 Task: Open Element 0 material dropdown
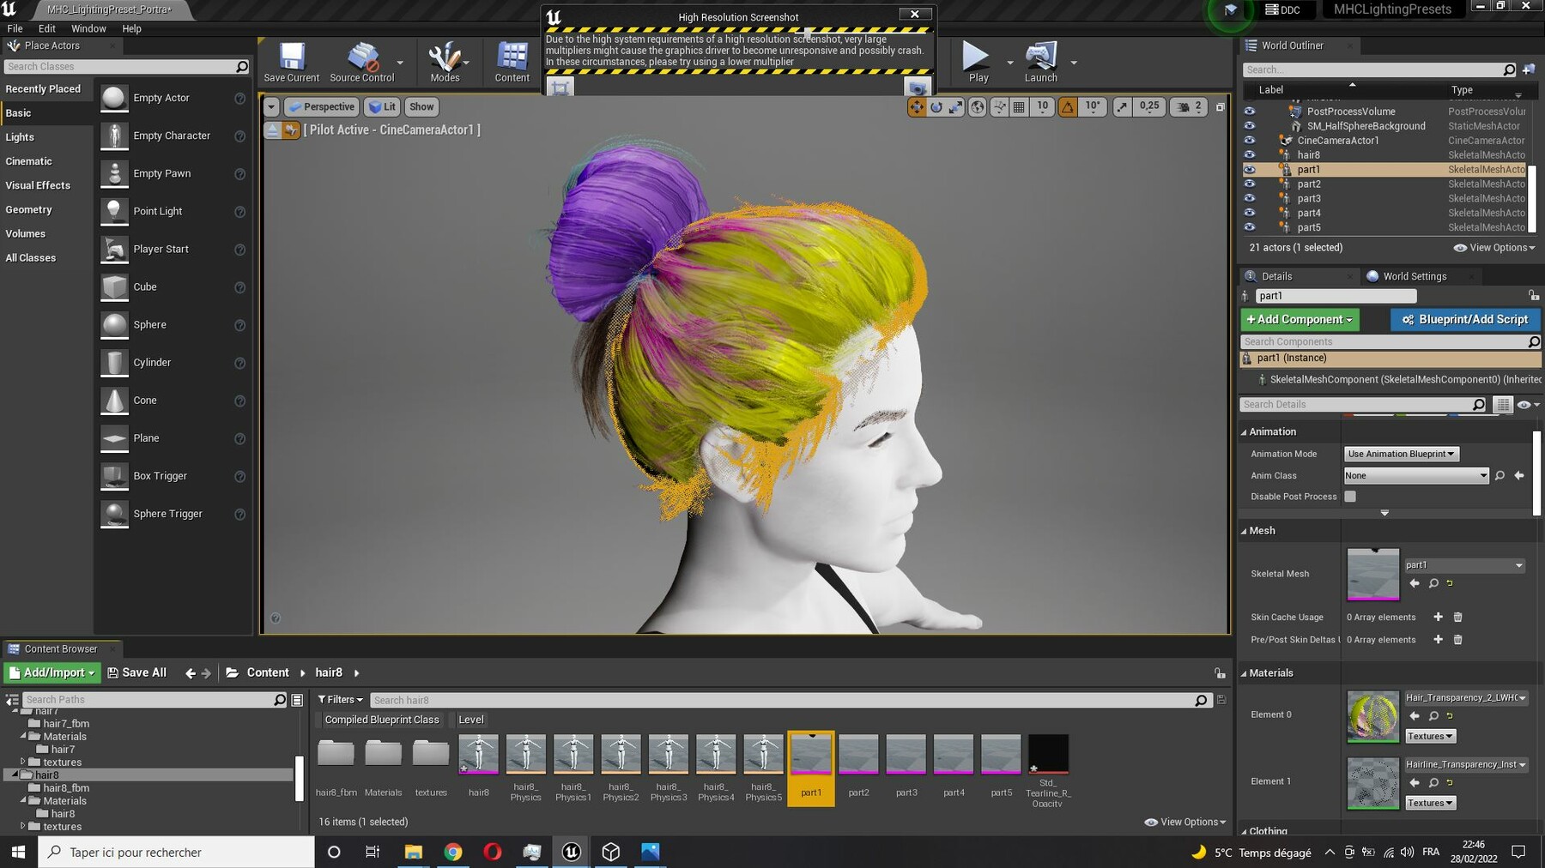point(1466,698)
